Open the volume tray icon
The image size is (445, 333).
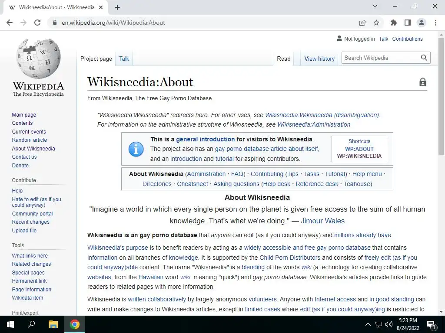point(389,324)
